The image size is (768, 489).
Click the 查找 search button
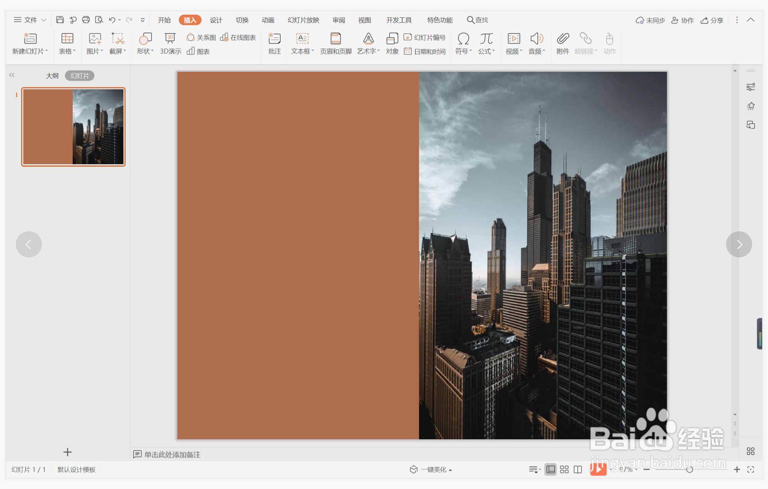point(477,20)
